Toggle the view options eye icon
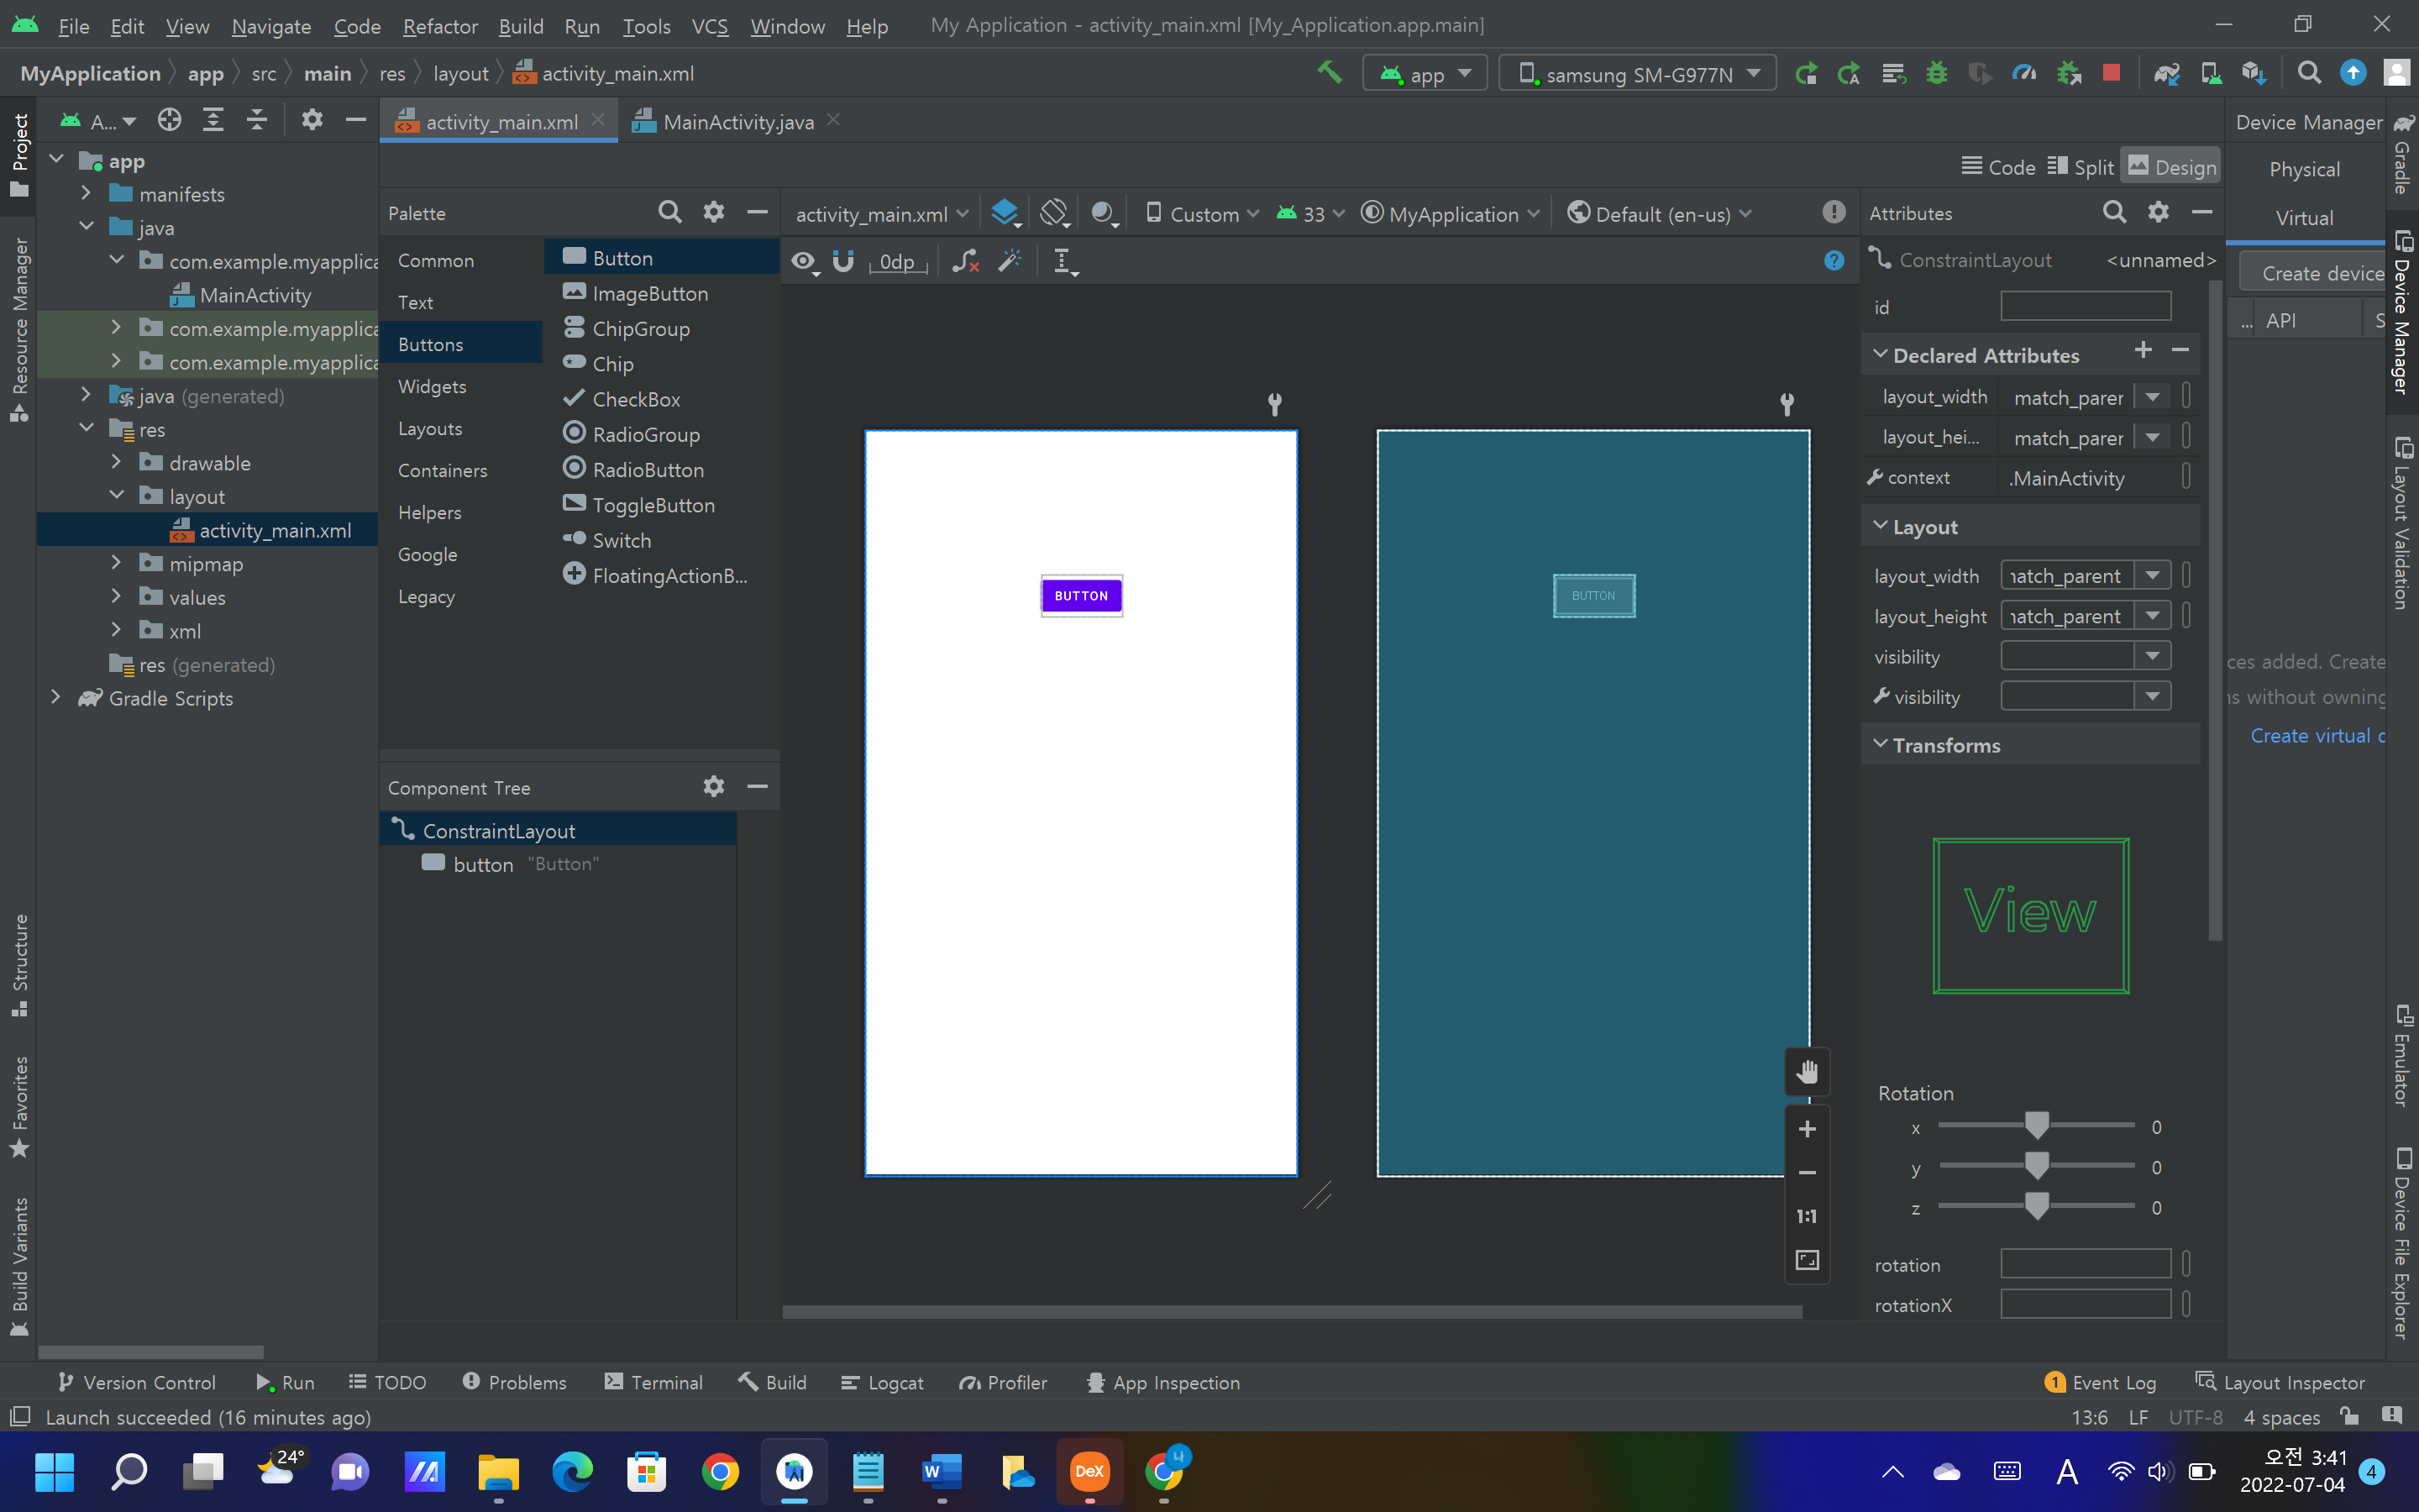The height and width of the screenshot is (1512, 2419). pos(803,261)
